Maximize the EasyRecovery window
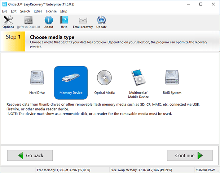This screenshot has height=173, width=220. coord(201,4)
